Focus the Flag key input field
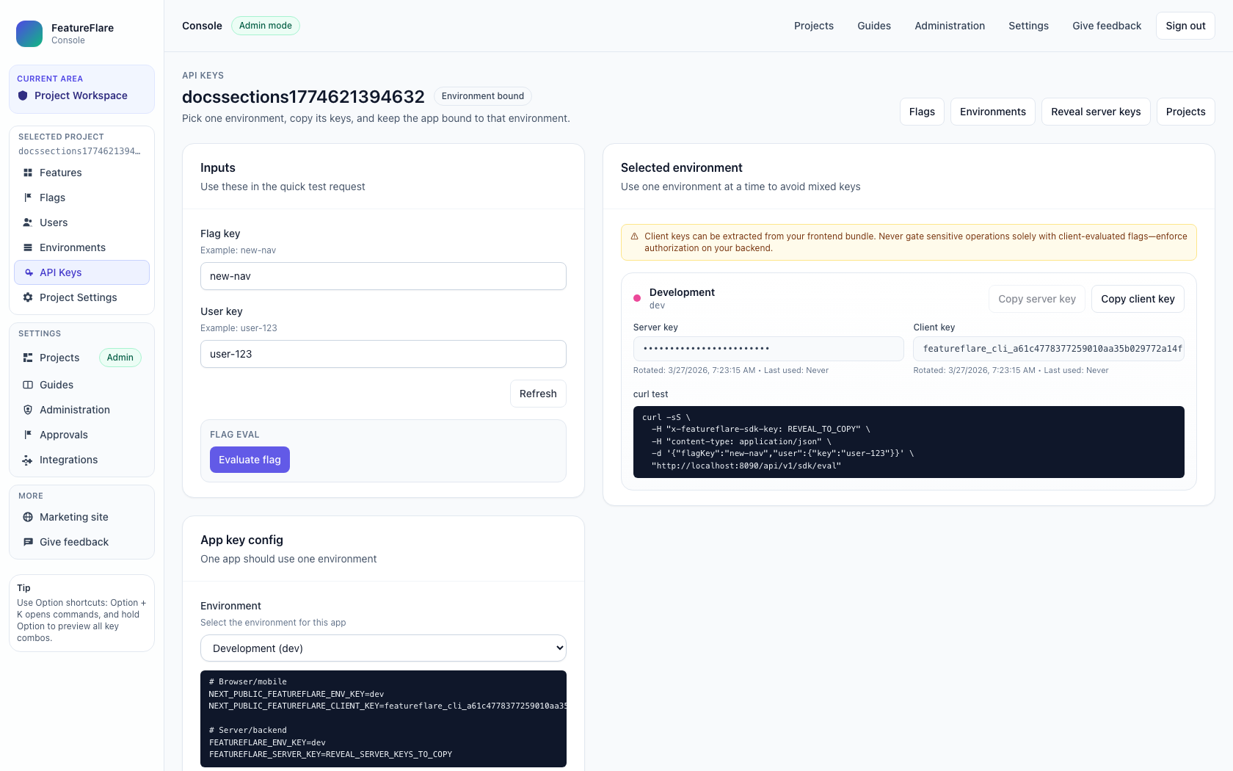Viewport: 1233px width, 771px height. pos(383,276)
